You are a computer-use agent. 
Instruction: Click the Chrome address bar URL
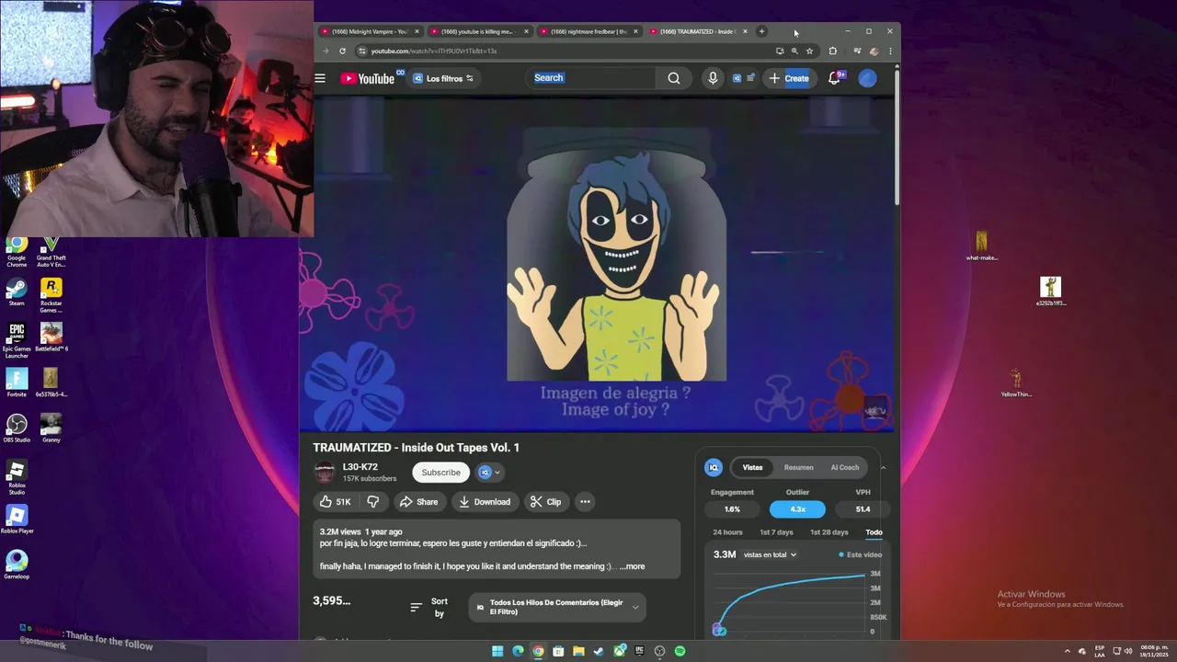click(x=434, y=51)
